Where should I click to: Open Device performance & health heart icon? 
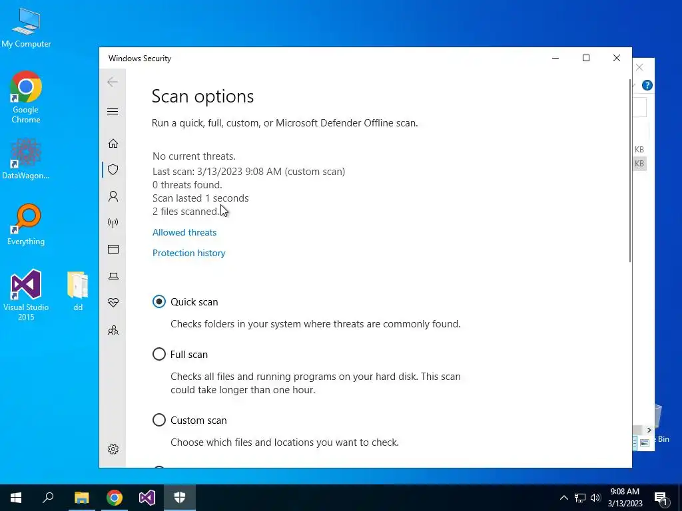point(113,303)
